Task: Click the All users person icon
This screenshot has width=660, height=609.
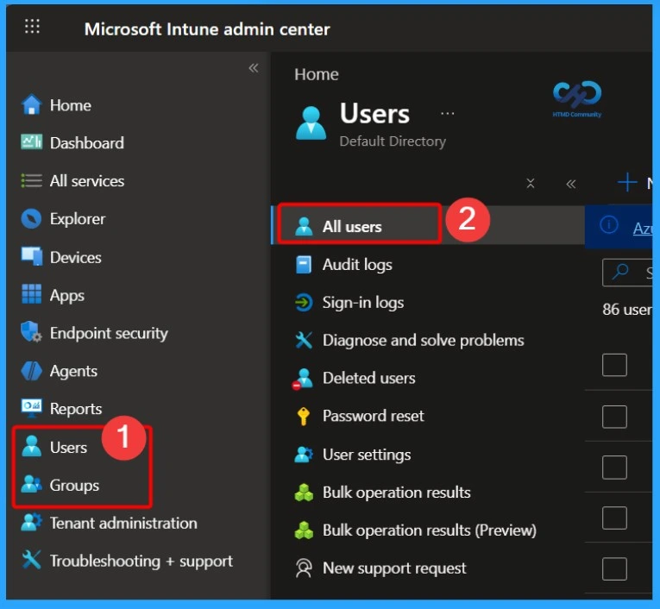Action: point(304,226)
